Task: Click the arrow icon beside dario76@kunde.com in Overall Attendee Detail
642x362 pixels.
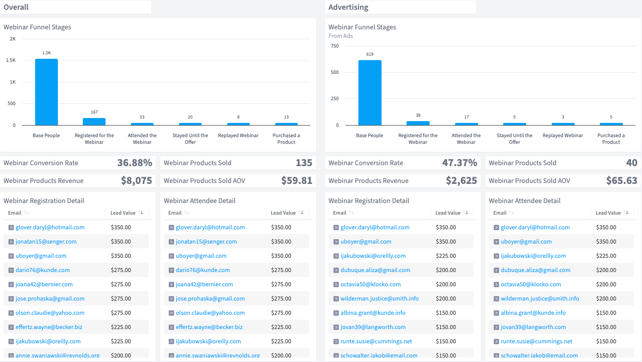Action: click(x=171, y=270)
